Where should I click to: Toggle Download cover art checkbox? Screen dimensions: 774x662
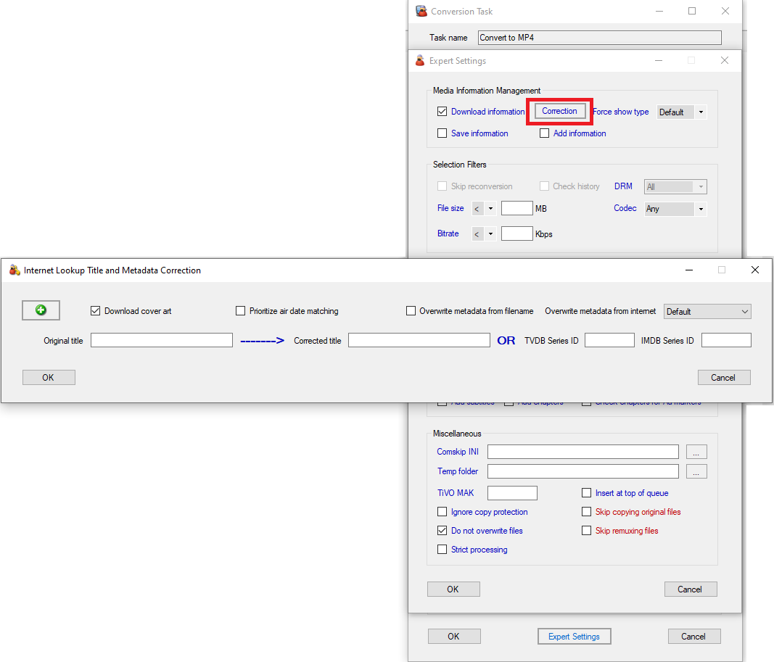[95, 311]
